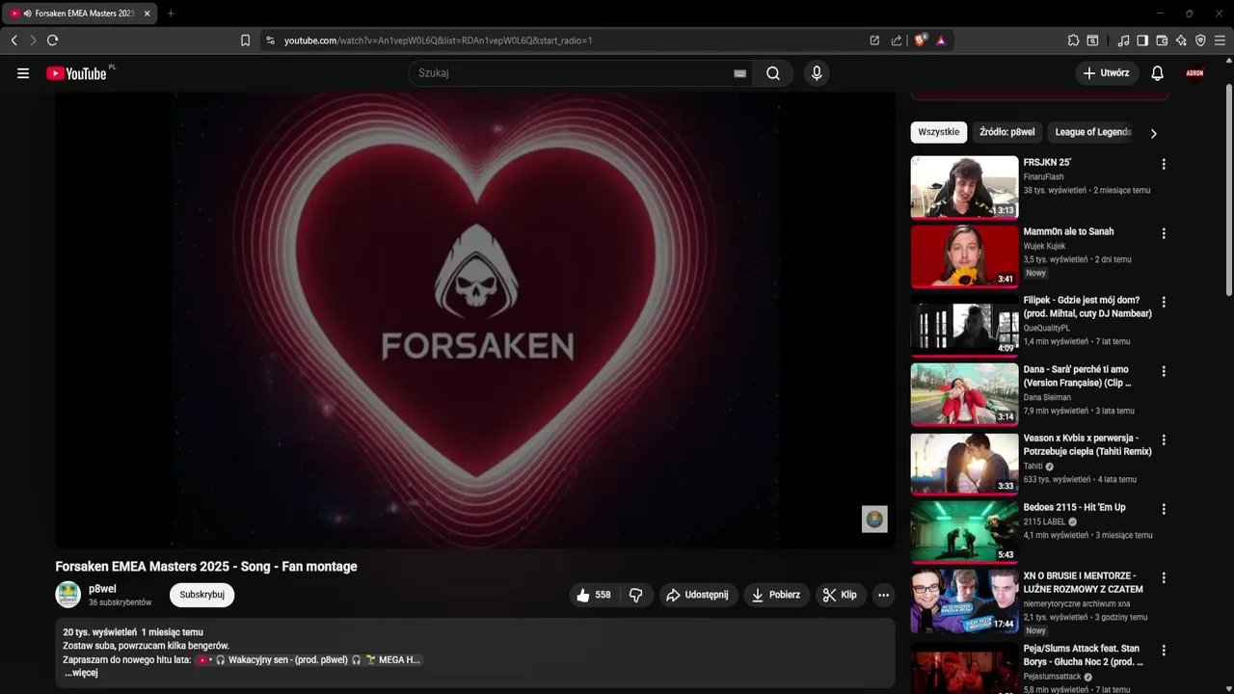The width and height of the screenshot is (1234, 694).
Task: Open more actions three-dot menu under video
Action: 883,595
